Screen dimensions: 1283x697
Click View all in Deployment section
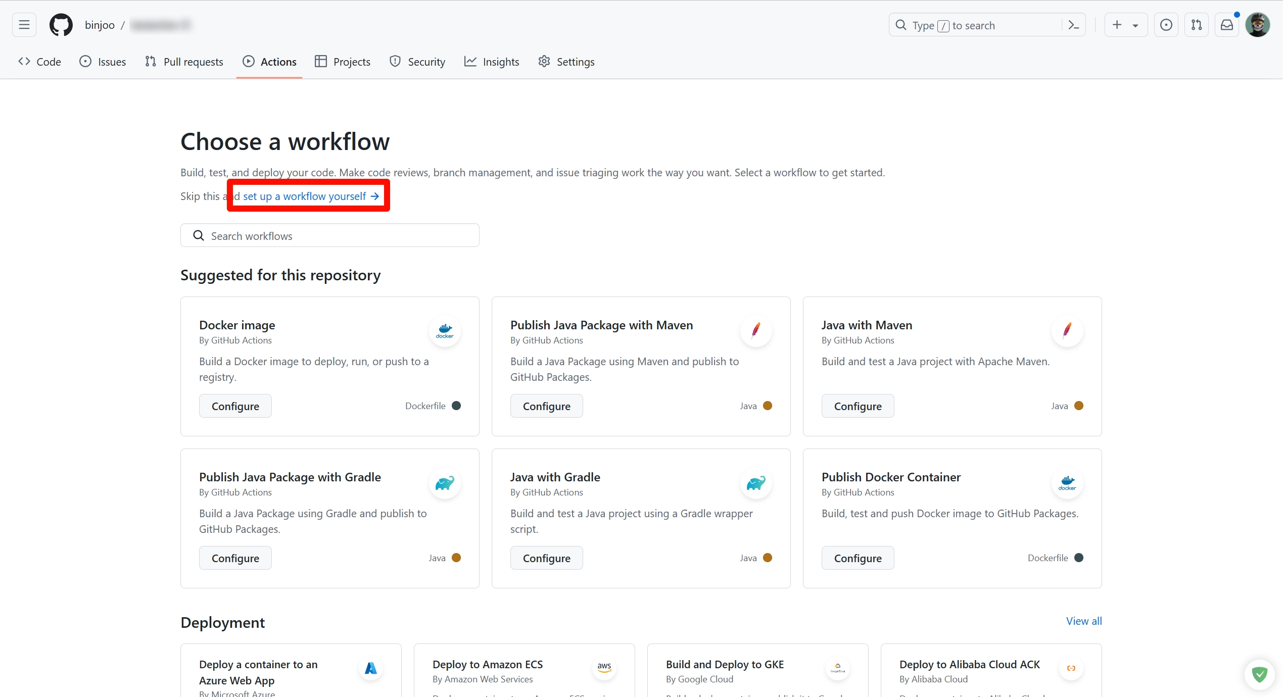click(x=1084, y=621)
